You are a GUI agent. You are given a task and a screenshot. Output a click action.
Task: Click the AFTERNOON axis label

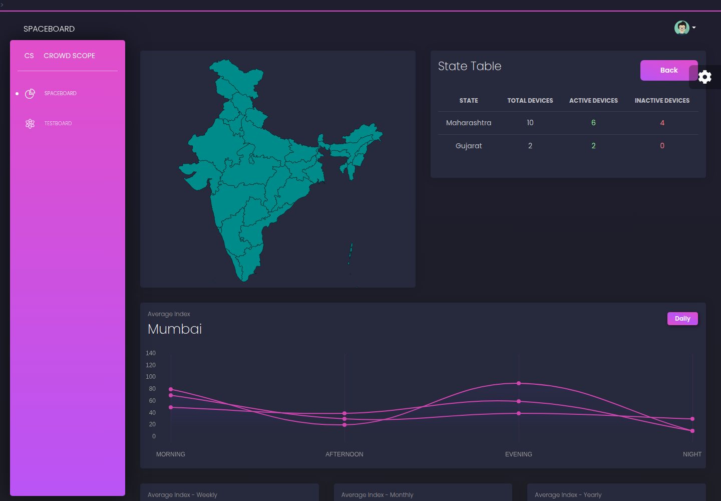tap(344, 454)
